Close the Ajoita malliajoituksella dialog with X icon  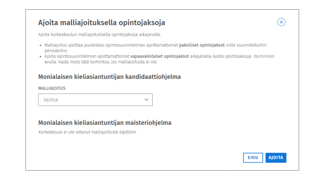pos(281,22)
